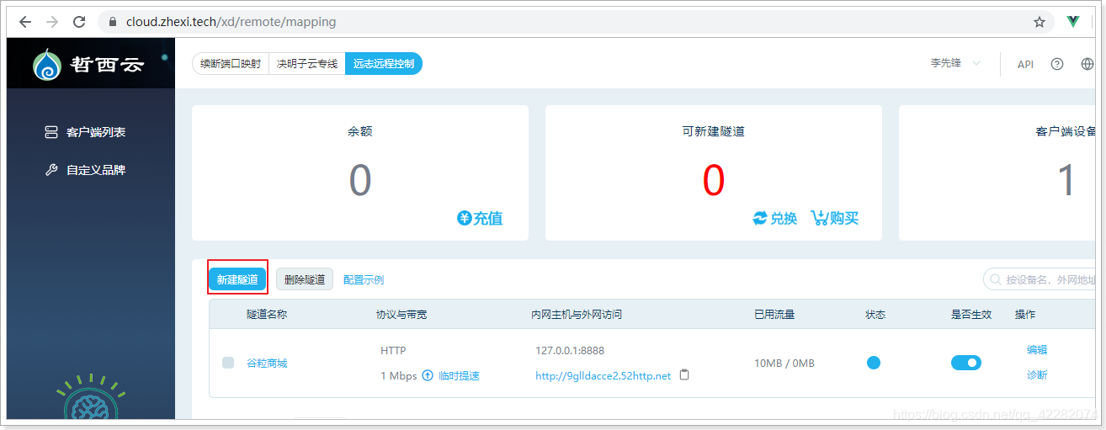Open the http://9glldacce2.52http.net link
This screenshot has width=1106, height=430.
(x=604, y=375)
